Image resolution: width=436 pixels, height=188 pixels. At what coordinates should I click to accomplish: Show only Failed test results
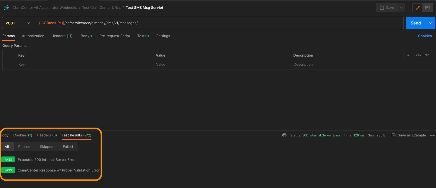click(x=68, y=146)
